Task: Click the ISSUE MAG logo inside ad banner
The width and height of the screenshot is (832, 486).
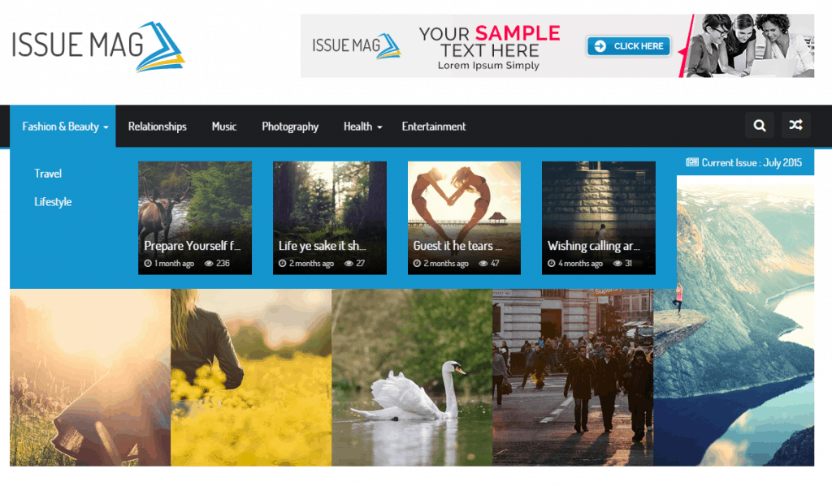Action: point(356,46)
